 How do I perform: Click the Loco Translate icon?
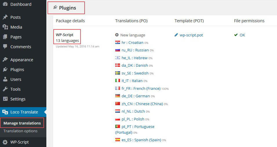tap(5, 112)
